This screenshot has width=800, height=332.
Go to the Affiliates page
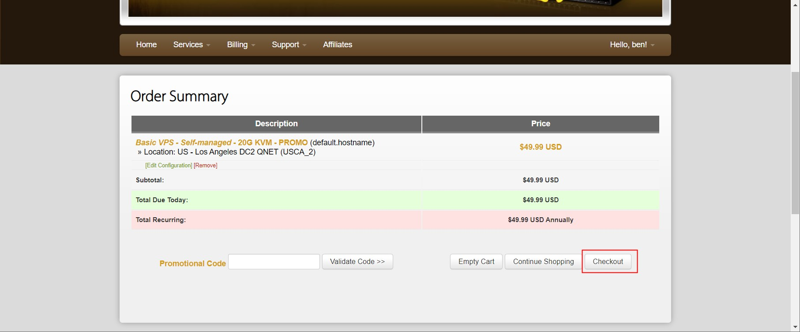coord(337,45)
